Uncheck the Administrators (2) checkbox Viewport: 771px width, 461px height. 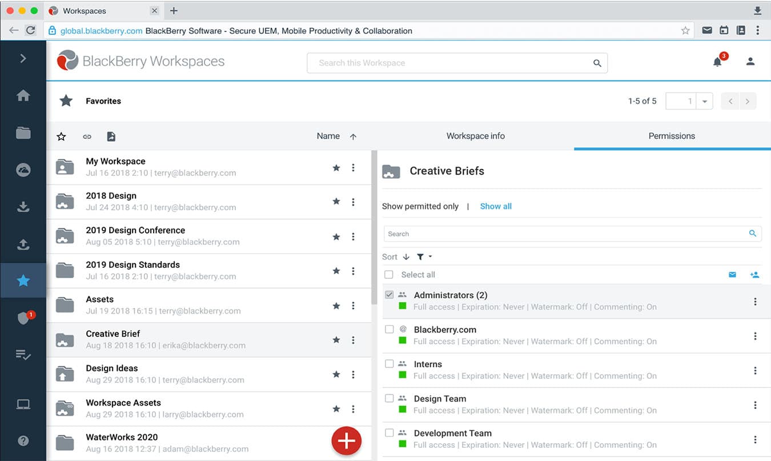[389, 295]
